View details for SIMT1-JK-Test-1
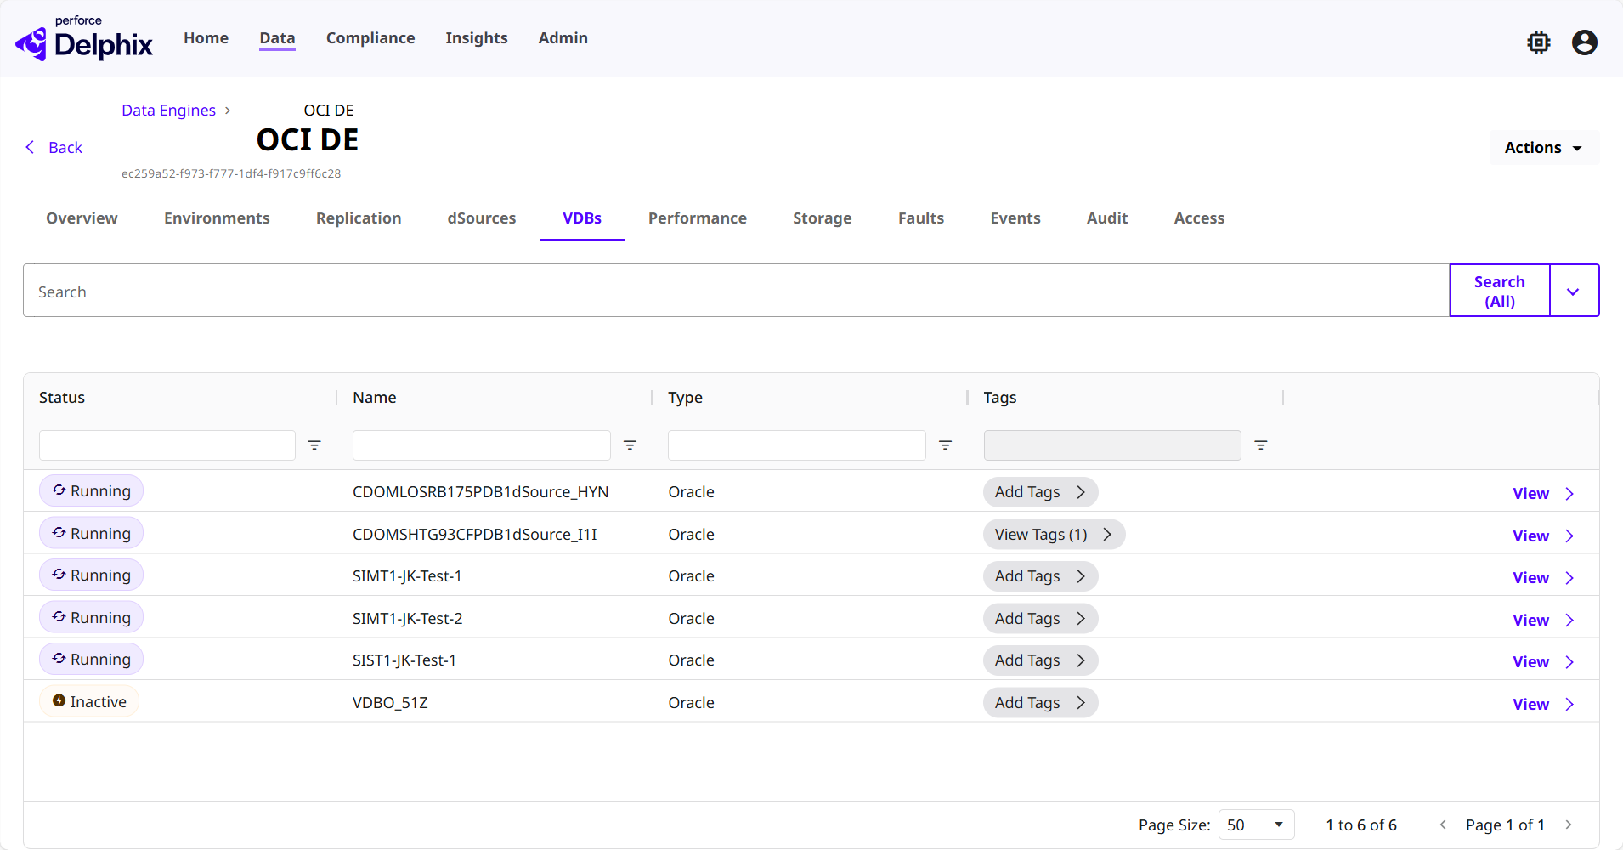This screenshot has width=1623, height=850. tap(1543, 578)
